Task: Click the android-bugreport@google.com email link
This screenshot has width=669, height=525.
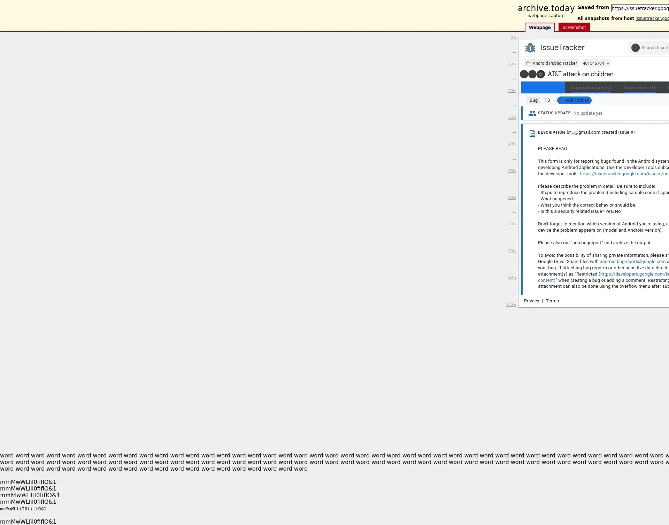Action: click(632, 262)
